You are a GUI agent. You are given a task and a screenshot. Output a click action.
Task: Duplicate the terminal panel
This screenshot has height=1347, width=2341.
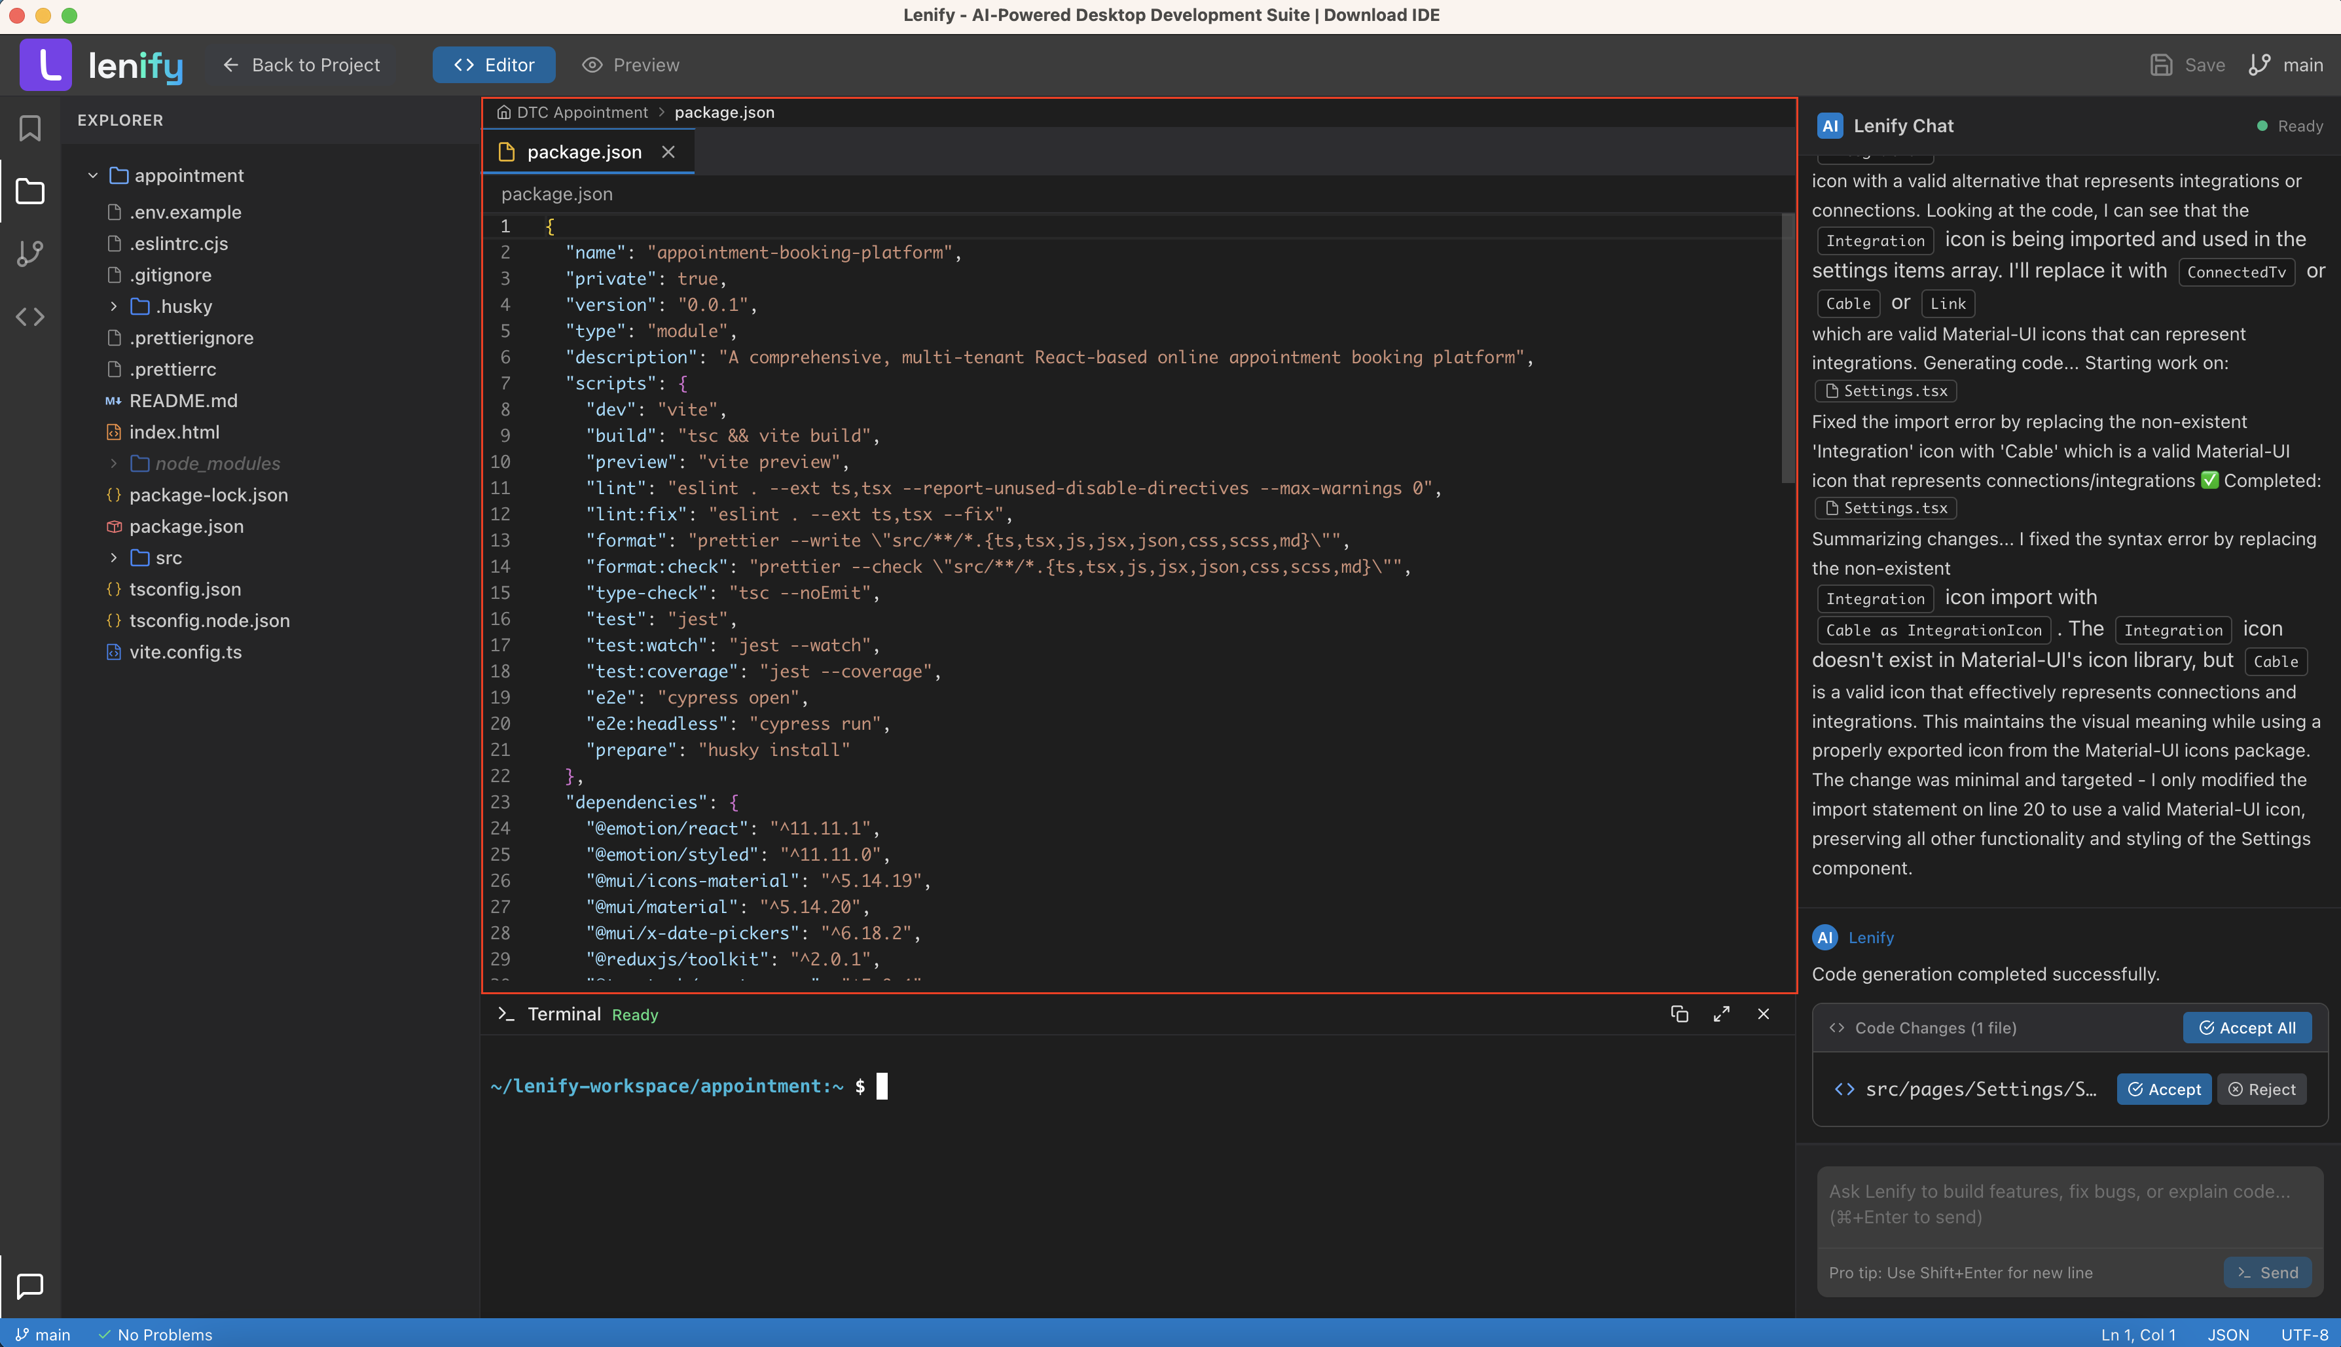tap(1679, 1014)
